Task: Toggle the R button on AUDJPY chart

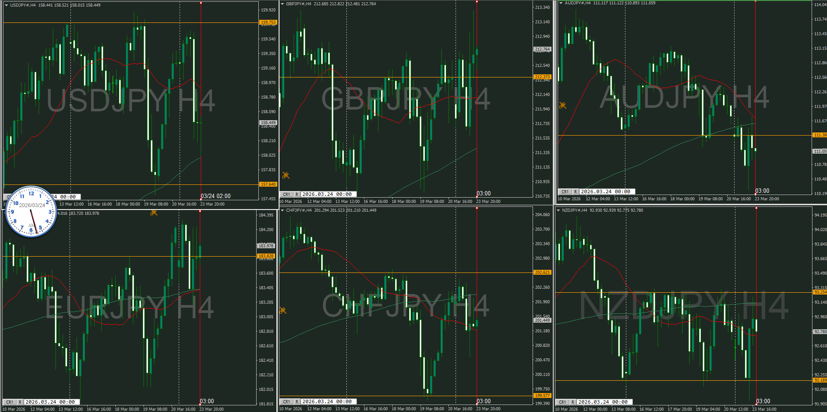Action: (575, 191)
